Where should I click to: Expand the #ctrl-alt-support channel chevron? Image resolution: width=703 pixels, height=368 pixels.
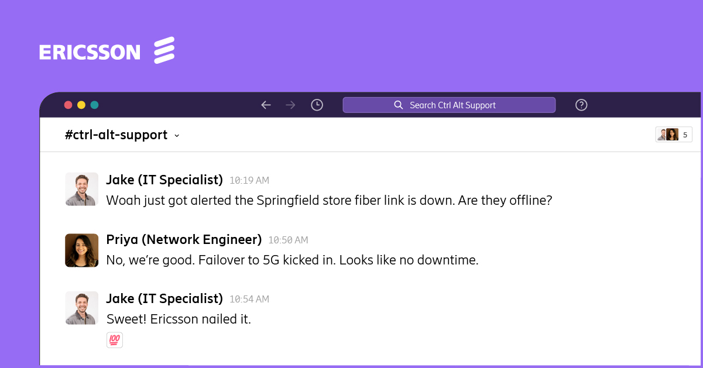click(x=177, y=136)
